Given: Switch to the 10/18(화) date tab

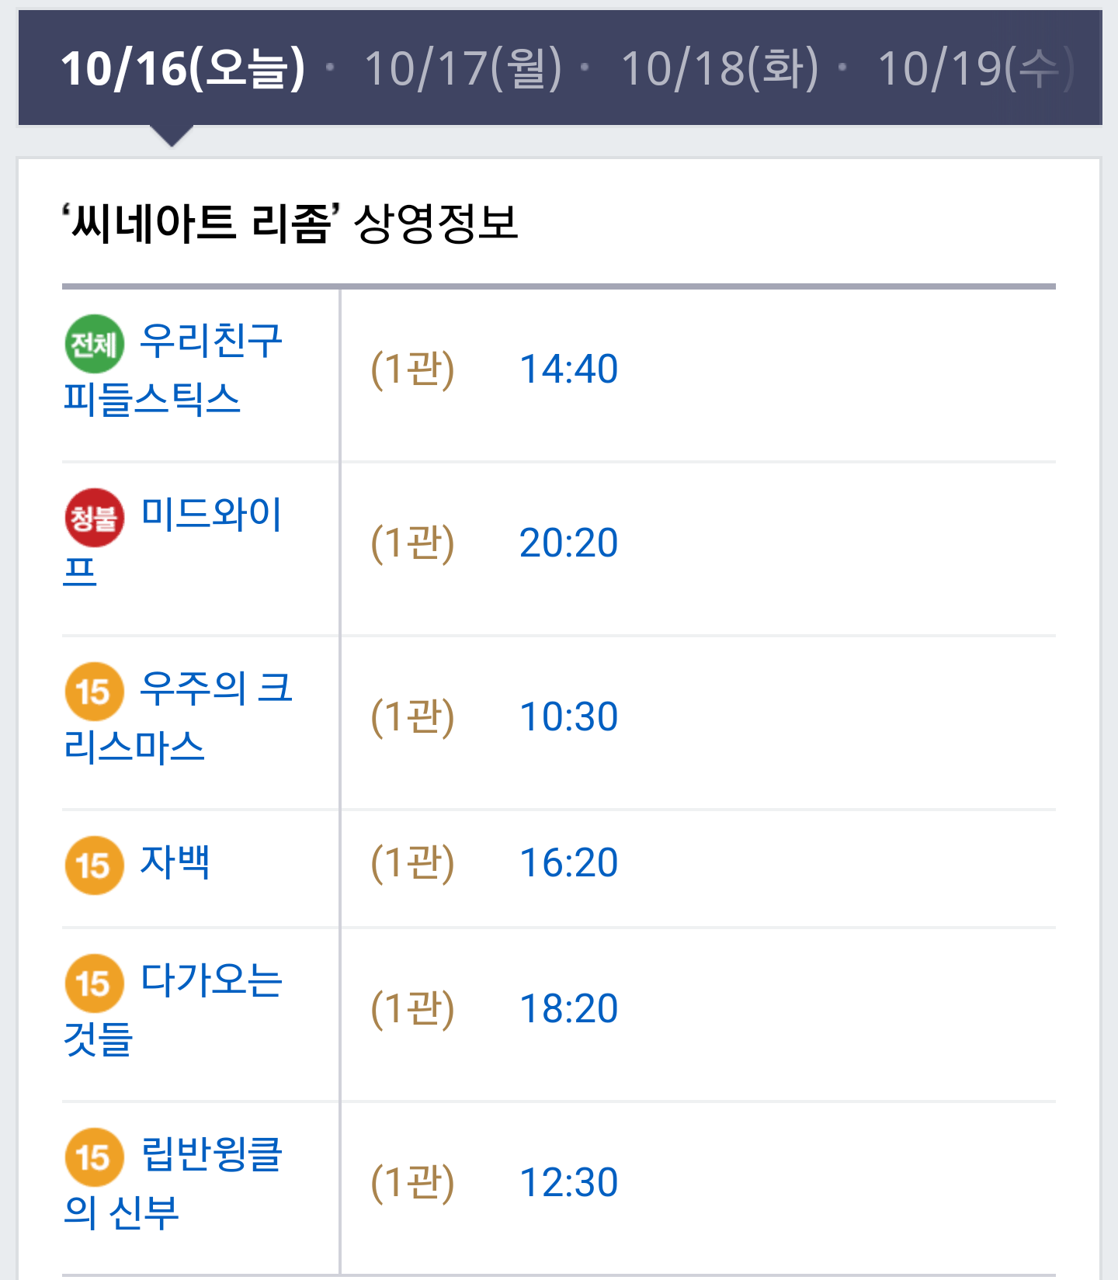Looking at the screenshot, I should (x=720, y=68).
